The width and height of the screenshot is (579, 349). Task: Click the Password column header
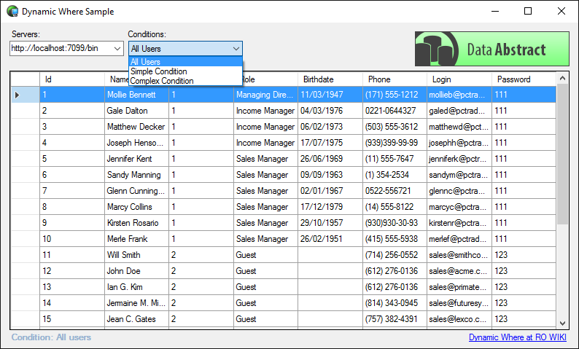(x=523, y=79)
